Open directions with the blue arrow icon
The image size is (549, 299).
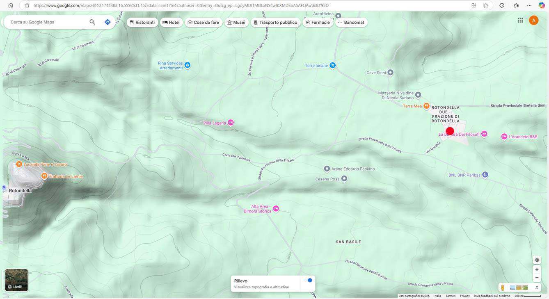(108, 22)
